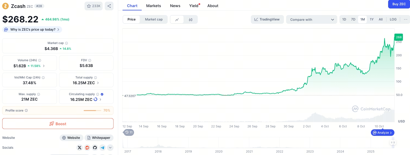Image resolution: width=410 pixels, height=155 pixels.
Task: Click the timeline range slider handle
Action: (393, 142)
